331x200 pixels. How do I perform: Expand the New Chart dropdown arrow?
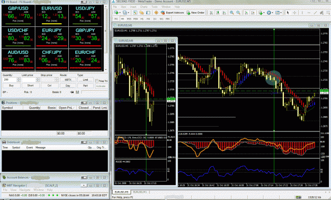(120, 13)
